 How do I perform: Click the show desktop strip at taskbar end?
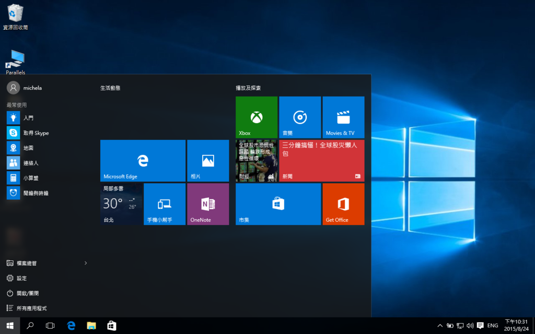click(x=533, y=326)
